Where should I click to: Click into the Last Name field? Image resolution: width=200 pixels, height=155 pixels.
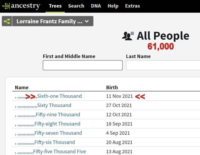pos(162,65)
